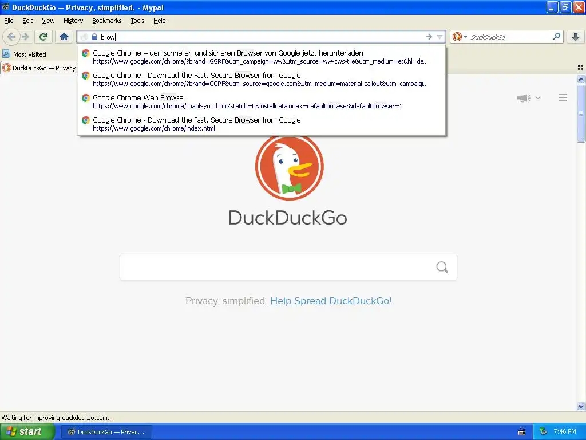The image size is (586, 440).
Task: Open the Downloads arrow button
Action: [576, 37]
